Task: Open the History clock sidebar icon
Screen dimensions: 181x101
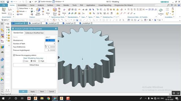Action: pyautogui.click(x=2, y=74)
